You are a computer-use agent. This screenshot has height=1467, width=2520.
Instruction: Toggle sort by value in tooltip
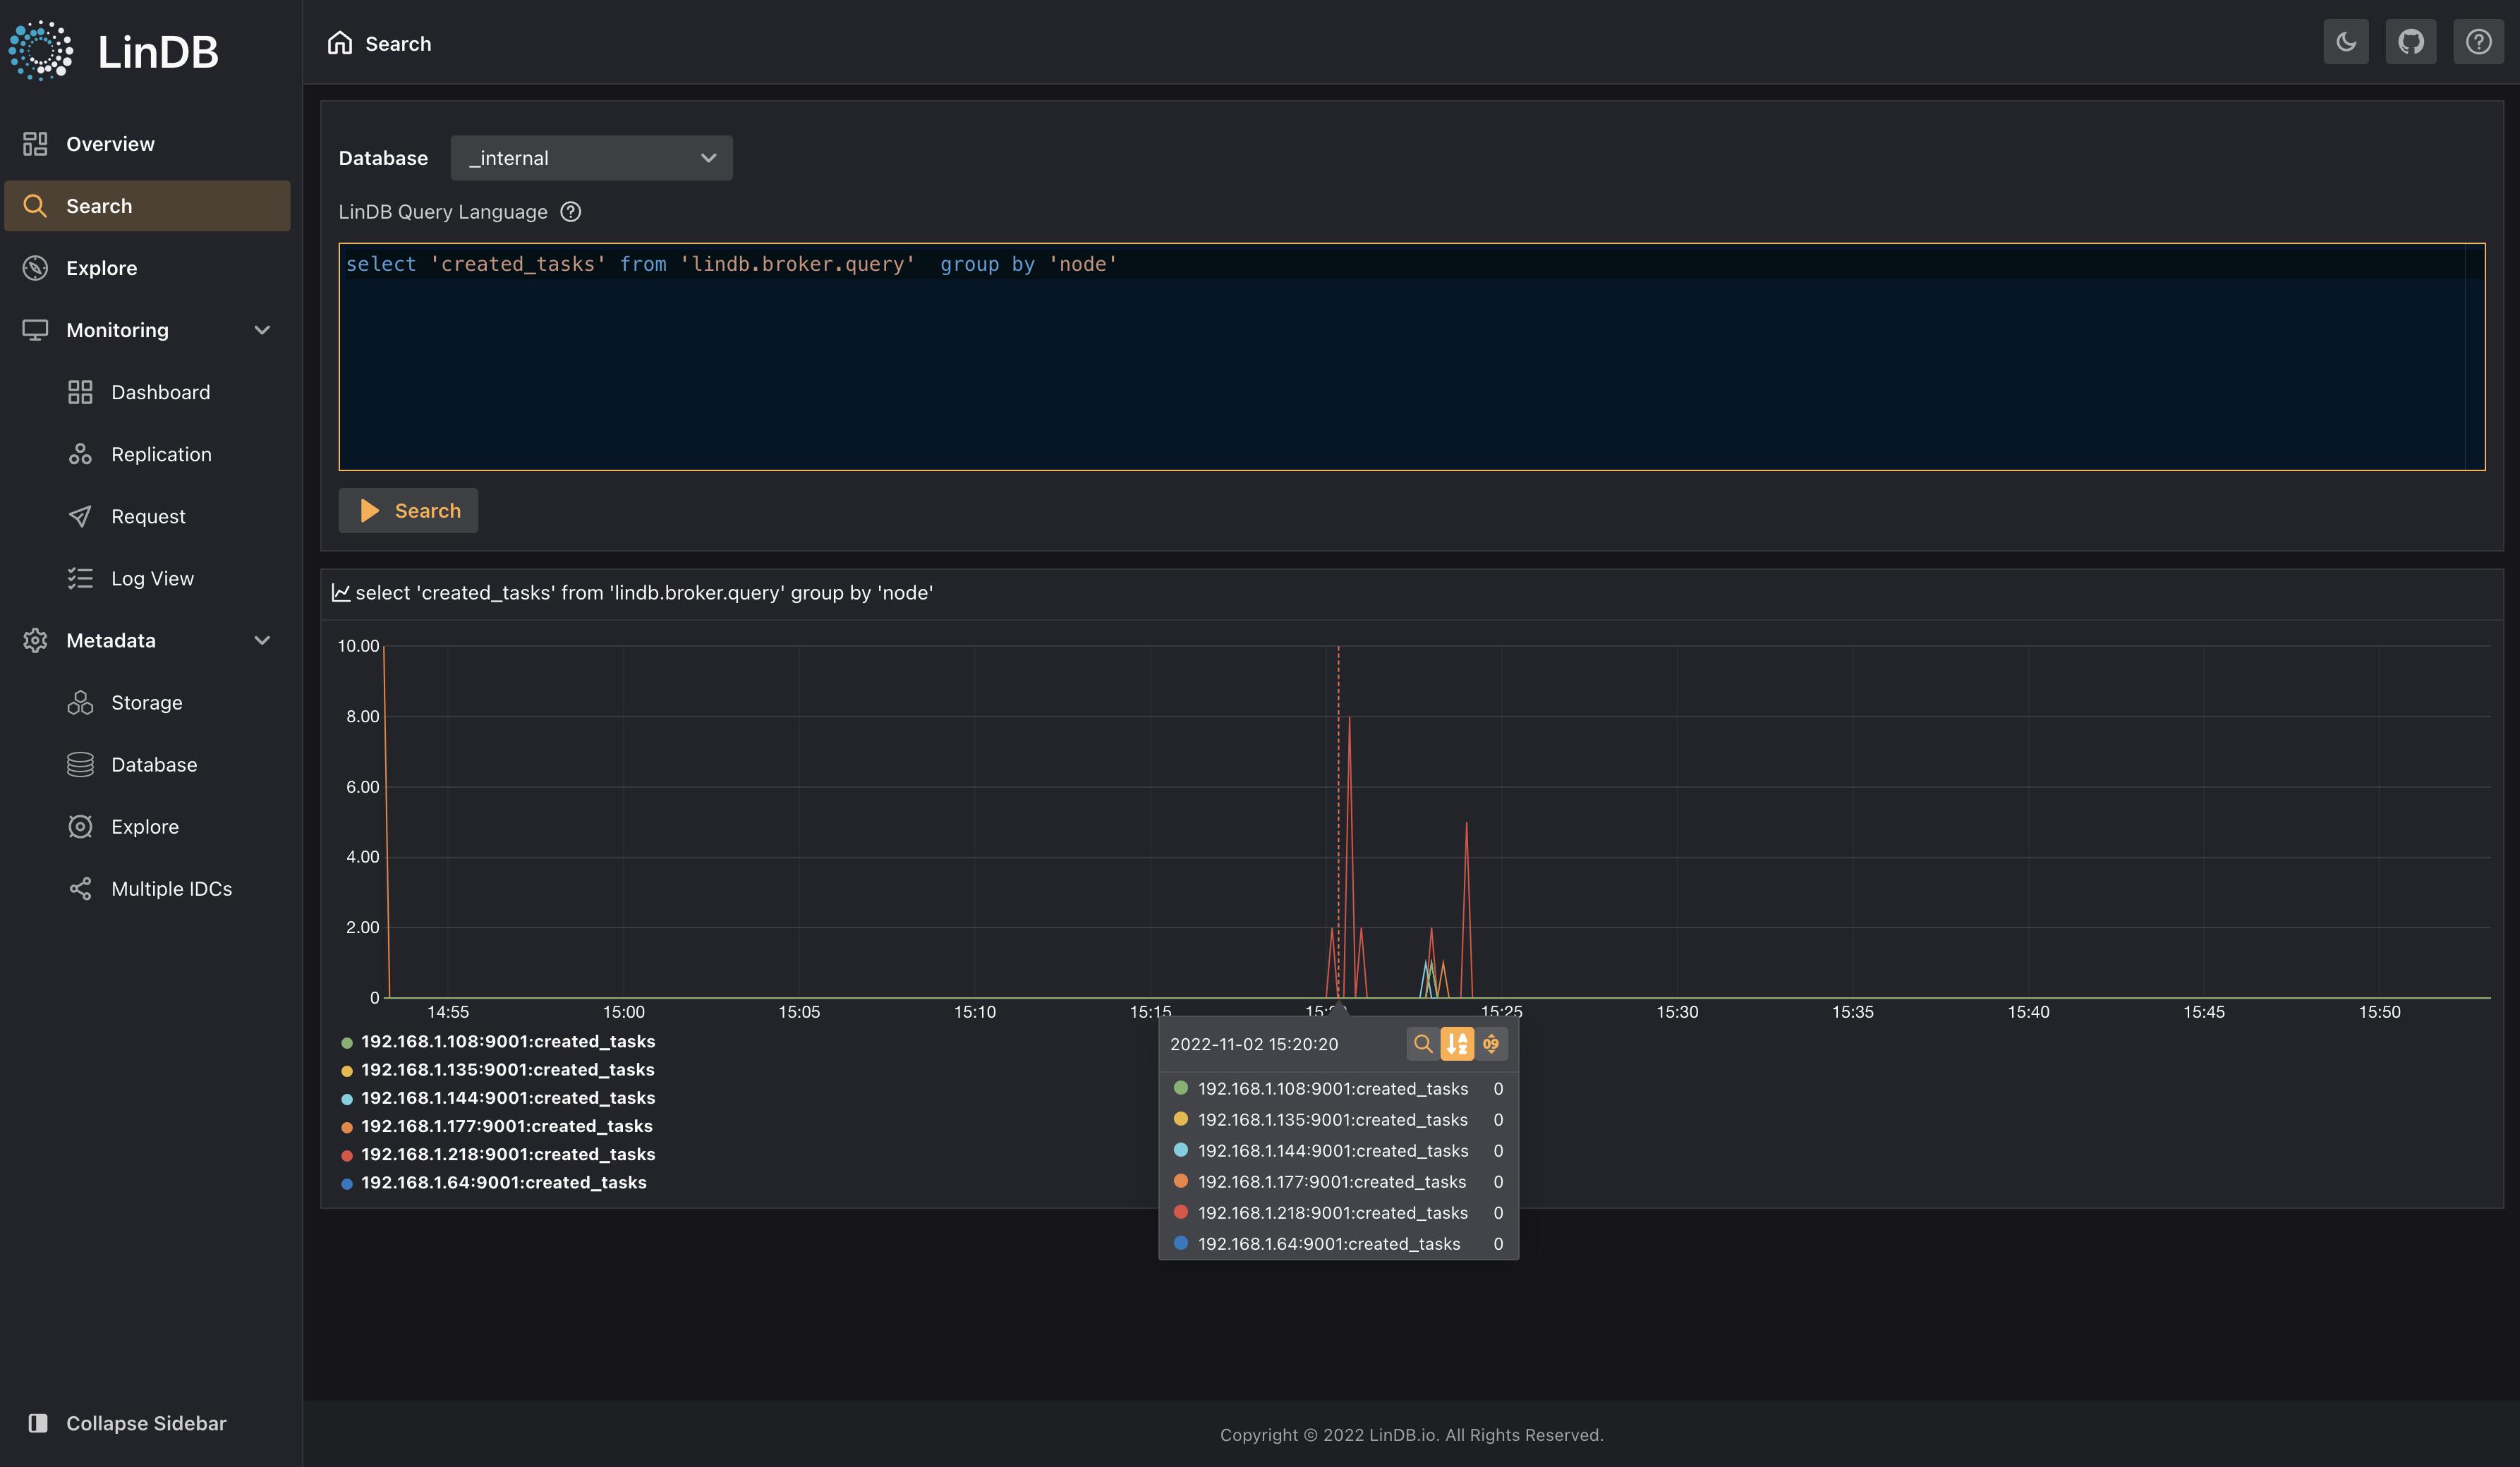click(x=1491, y=1044)
